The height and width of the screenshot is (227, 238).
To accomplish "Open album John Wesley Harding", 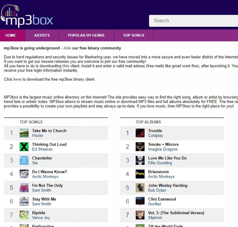I will (168, 185).
